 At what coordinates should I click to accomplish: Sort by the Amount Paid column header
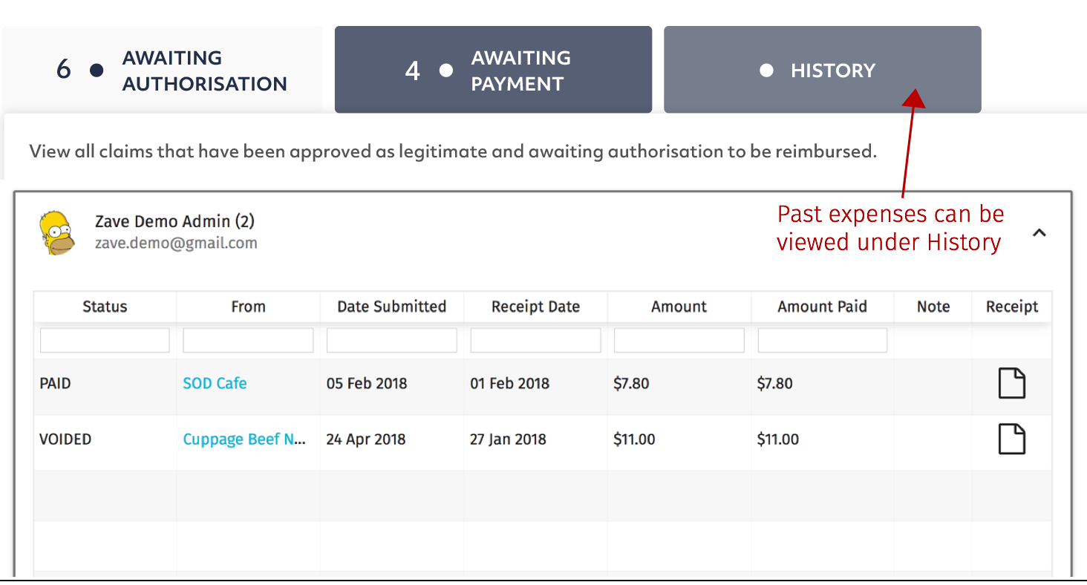pyautogui.click(x=823, y=307)
